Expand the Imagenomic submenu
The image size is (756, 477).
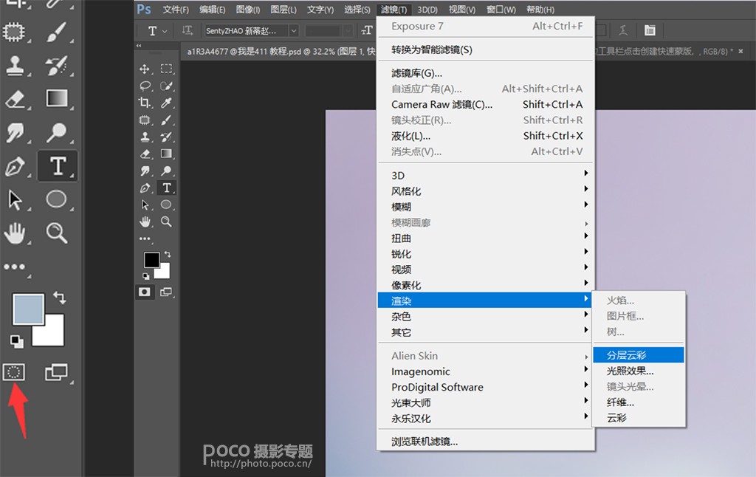(484, 371)
